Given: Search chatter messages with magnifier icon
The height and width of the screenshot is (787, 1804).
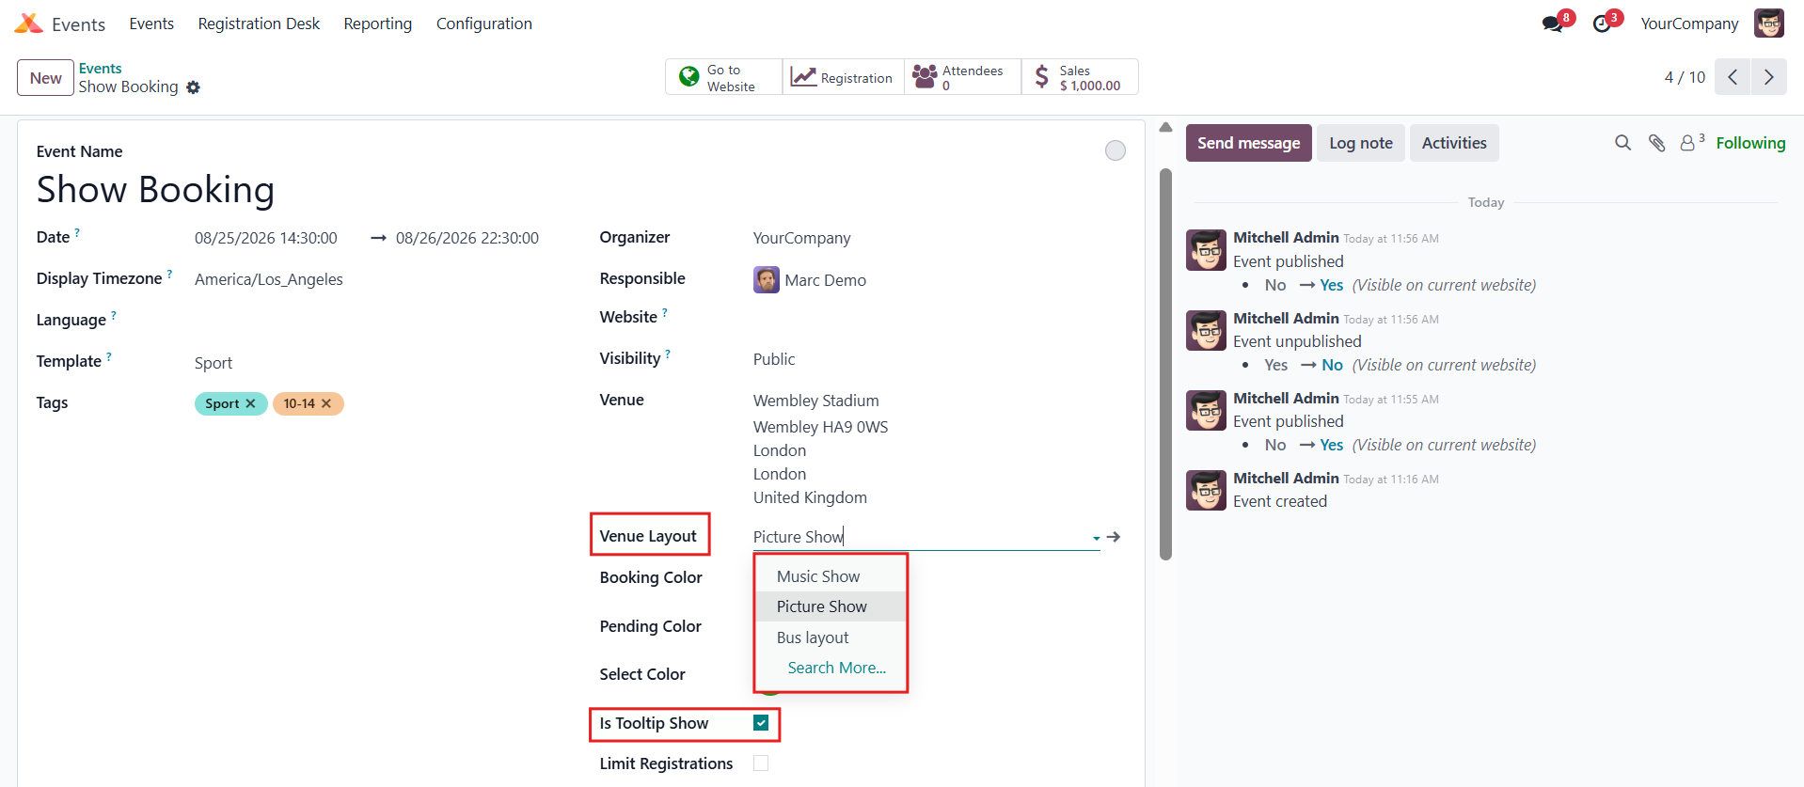Looking at the screenshot, I should click(x=1622, y=143).
